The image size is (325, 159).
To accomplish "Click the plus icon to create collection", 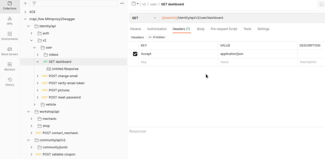I will pyautogui.click(x=25, y=3).
